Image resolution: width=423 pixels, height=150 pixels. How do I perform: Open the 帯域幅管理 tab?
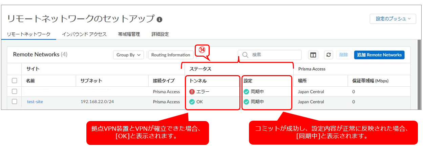129,34
